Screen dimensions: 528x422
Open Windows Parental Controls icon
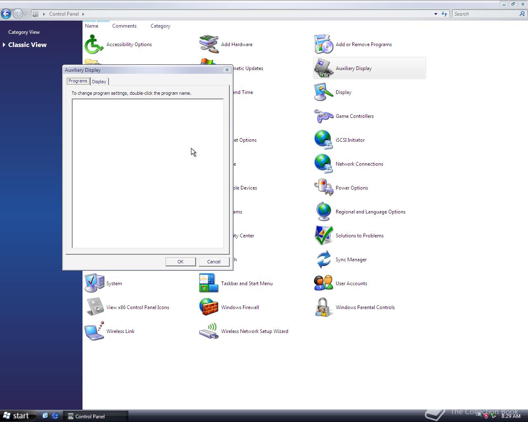pyautogui.click(x=323, y=307)
